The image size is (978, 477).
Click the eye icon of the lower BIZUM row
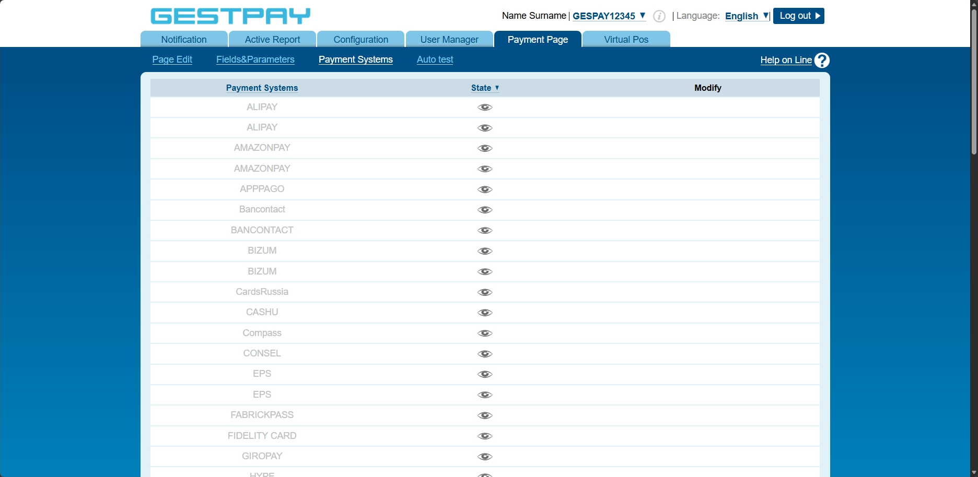pyautogui.click(x=485, y=272)
